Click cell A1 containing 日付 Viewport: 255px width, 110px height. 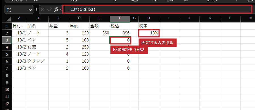pyautogui.click(x=19, y=26)
